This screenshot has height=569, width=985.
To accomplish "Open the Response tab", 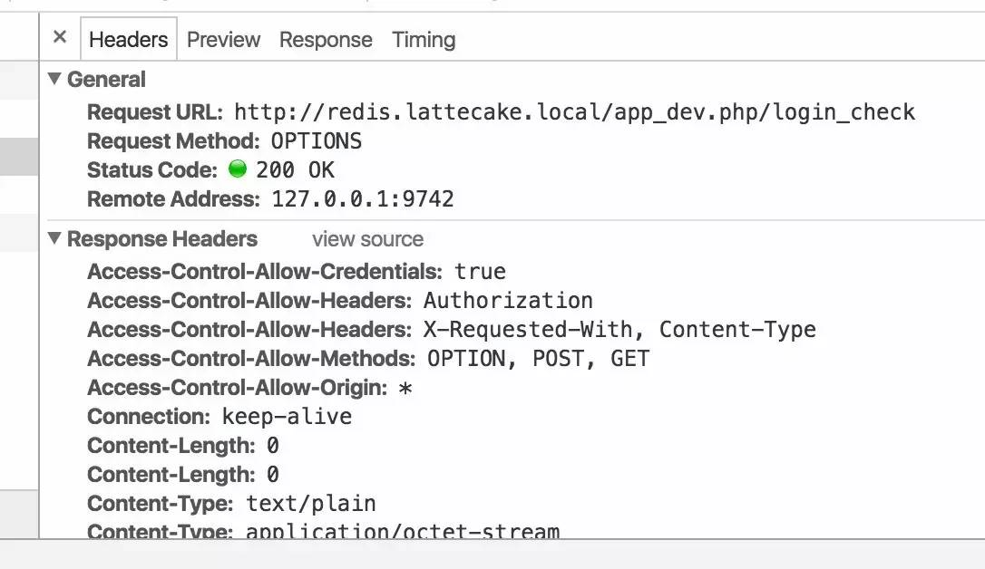I will (x=326, y=40).
